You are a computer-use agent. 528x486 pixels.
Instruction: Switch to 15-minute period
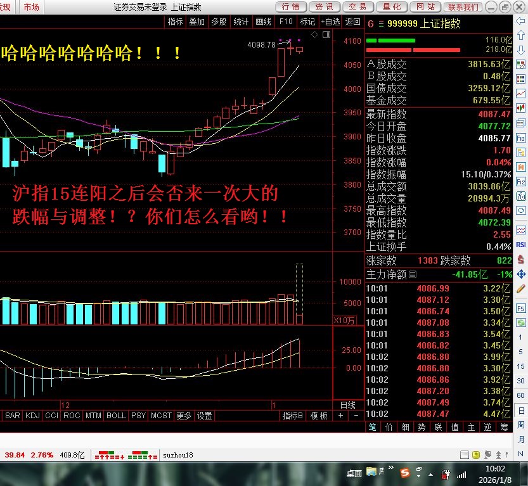[520, 366]
